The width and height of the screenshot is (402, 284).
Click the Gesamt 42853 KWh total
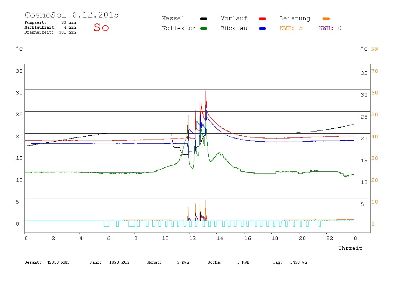[47, 262]
